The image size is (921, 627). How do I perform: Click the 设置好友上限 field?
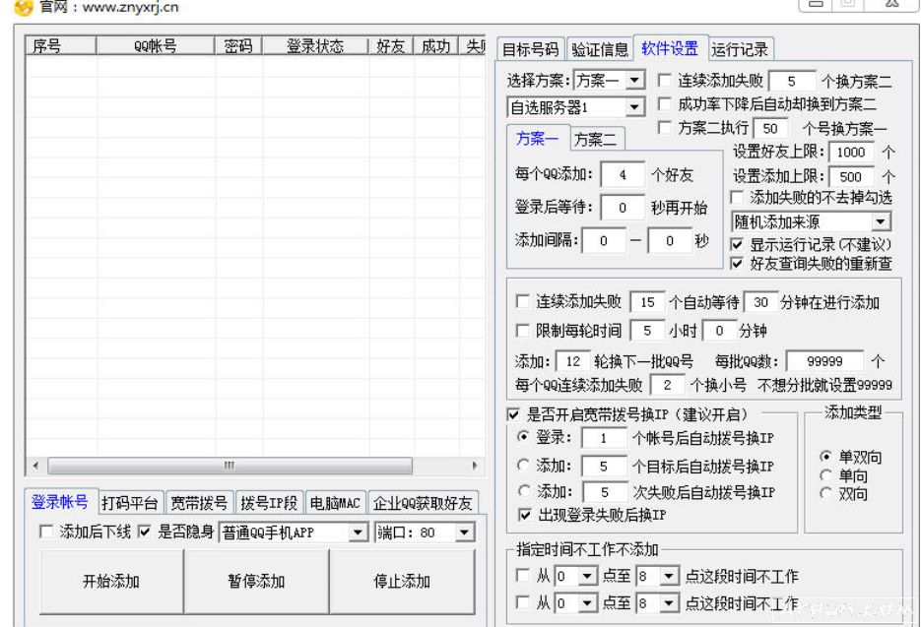coord(851,153)
